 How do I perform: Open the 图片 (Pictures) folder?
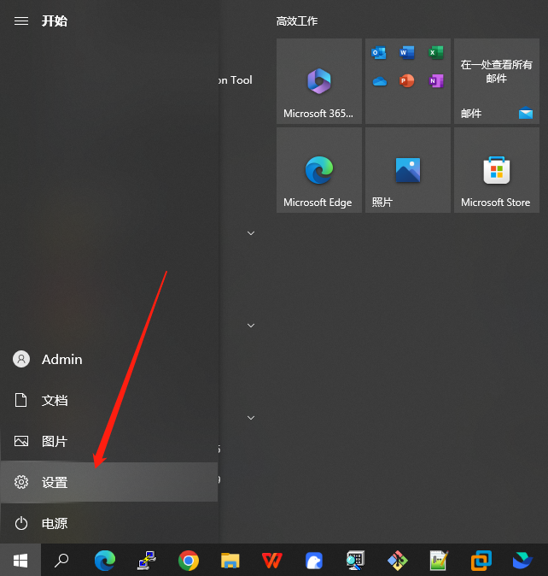55,441
